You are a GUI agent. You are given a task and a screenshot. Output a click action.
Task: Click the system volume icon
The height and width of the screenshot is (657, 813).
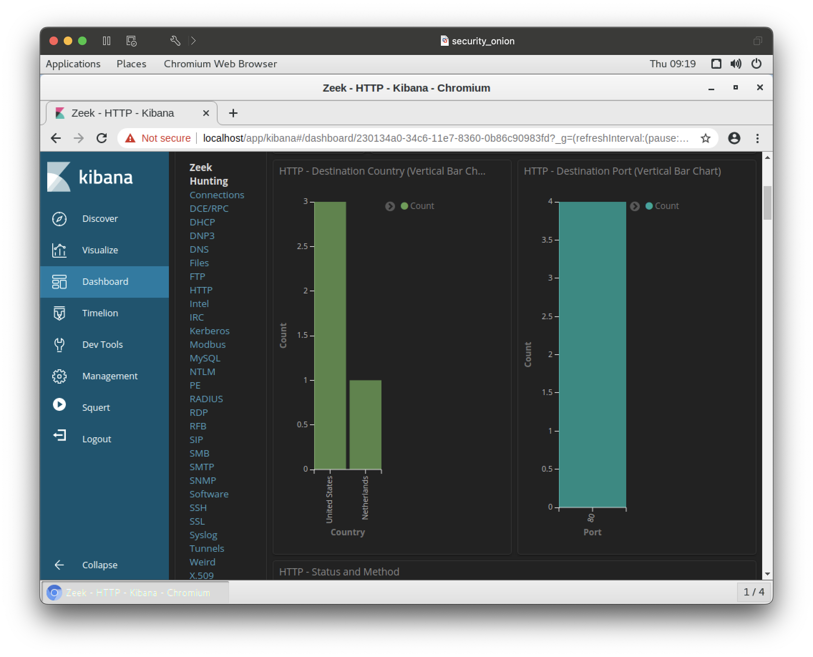(x=736, y=64)
